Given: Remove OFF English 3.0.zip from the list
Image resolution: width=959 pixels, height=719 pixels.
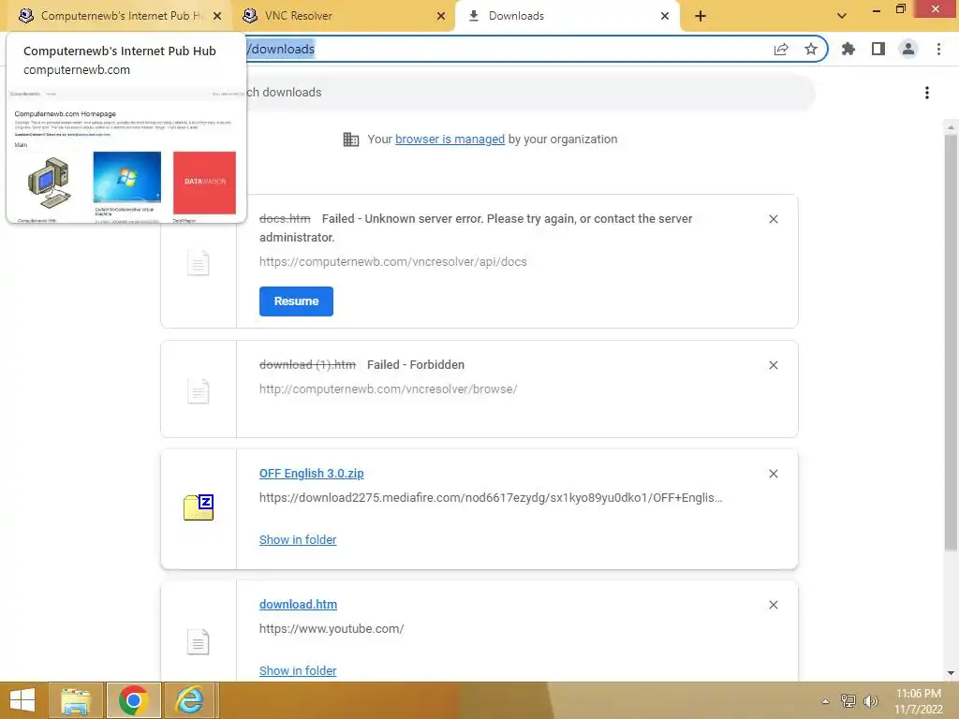Looking at the screenshot, I should coord(774,474).
